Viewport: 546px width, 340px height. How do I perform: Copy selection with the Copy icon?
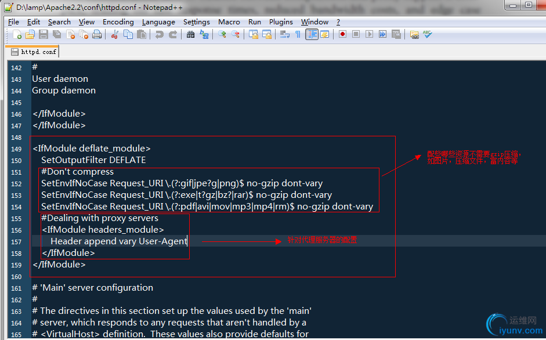click(x=128, y=34)
